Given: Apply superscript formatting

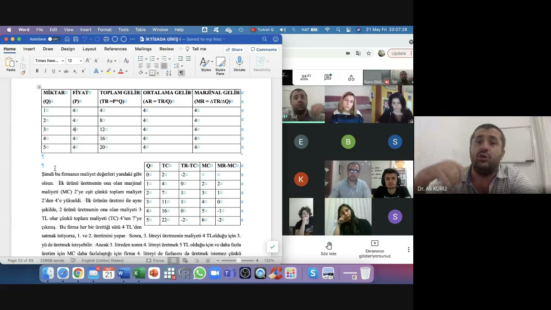Looking at the screenshot, I should [83, 71].
